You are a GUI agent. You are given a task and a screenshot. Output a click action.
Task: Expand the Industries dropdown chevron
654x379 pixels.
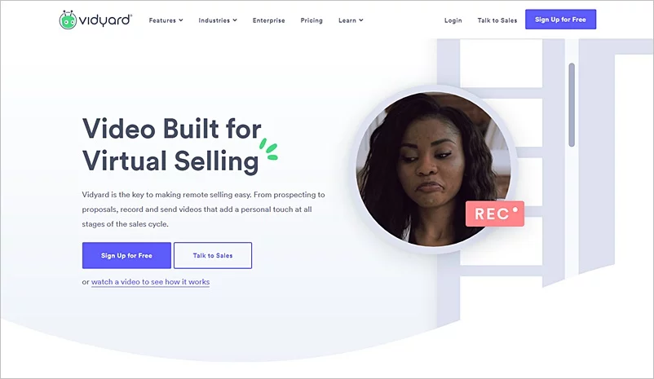pos(235,20)
